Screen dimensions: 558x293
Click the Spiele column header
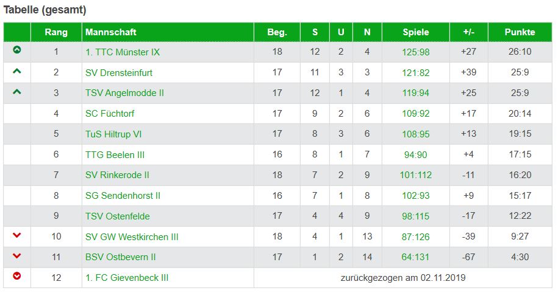coord(416,32)
